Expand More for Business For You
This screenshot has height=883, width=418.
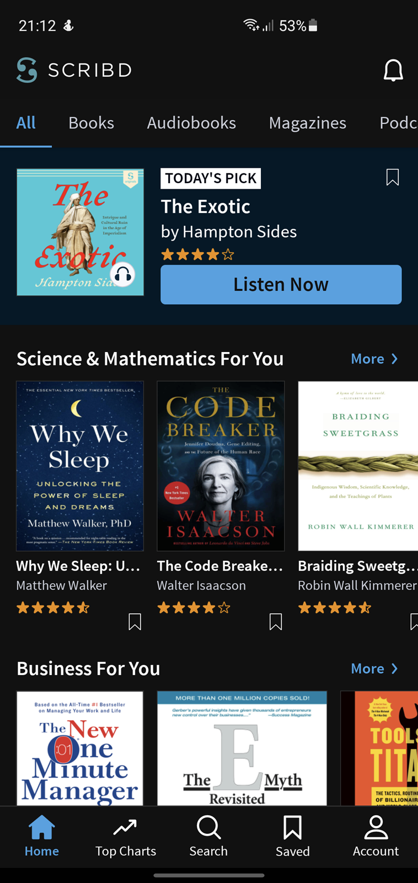[374, 668]
